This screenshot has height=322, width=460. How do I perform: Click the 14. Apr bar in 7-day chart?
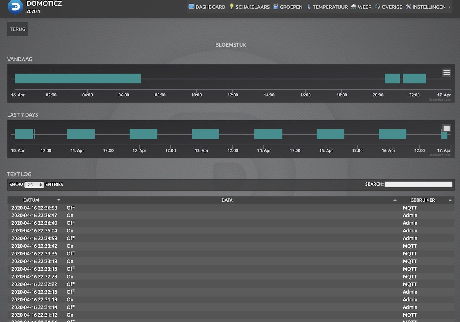(x=268, y=134)
